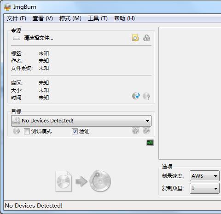Open the 复制数量 dropdown
Image resolution: width=221 pixels, height=214 pixels.
coord(204,188)
